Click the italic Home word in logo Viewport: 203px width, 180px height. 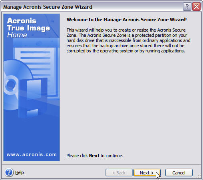(x=17, y=35)
